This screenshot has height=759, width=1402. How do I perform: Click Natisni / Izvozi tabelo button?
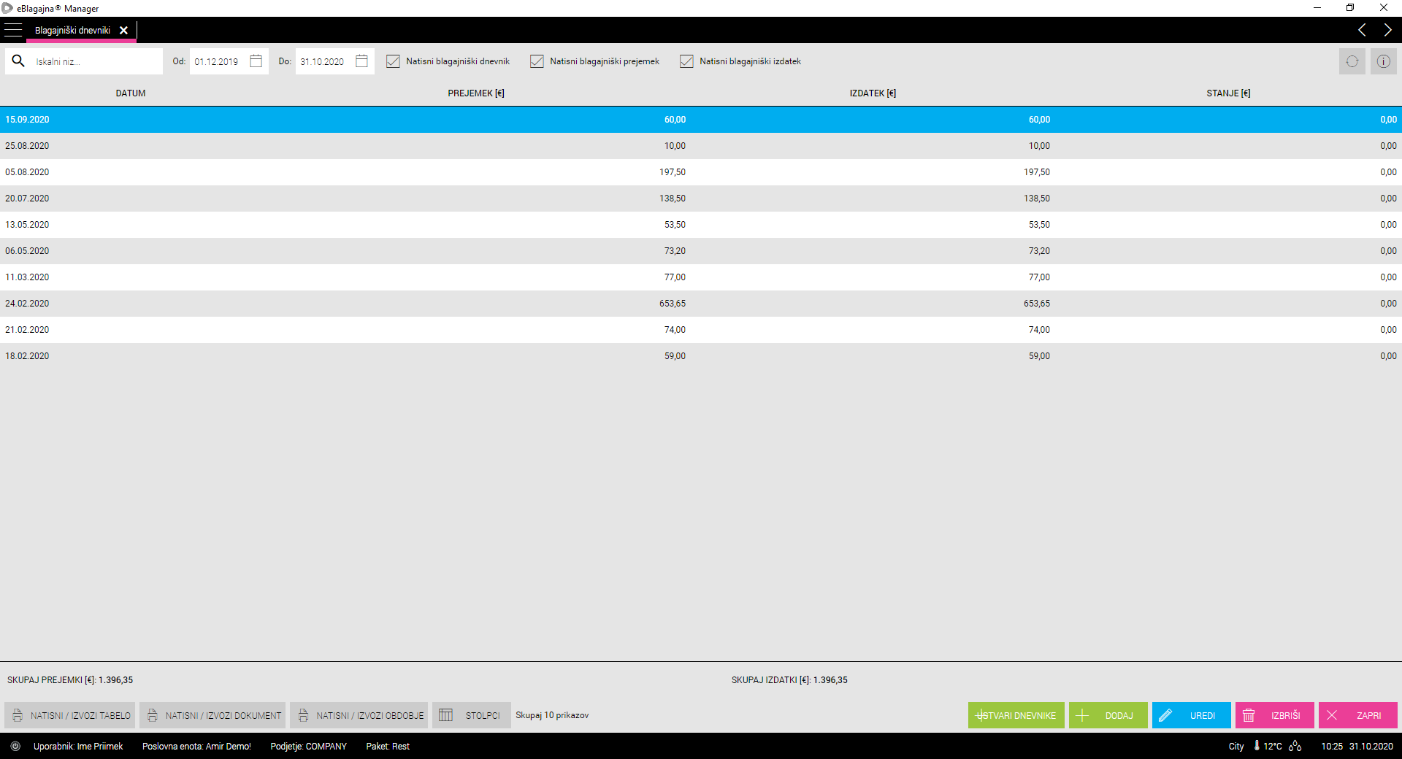(x=70, y=715)
